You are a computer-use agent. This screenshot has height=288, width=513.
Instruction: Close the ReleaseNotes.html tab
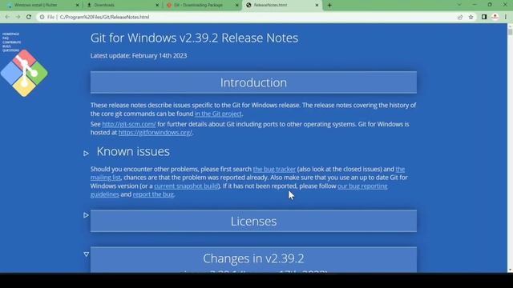point(317,6)
